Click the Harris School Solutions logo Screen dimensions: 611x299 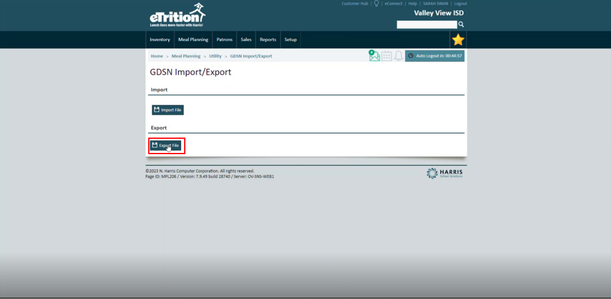(x=443, y=173)
